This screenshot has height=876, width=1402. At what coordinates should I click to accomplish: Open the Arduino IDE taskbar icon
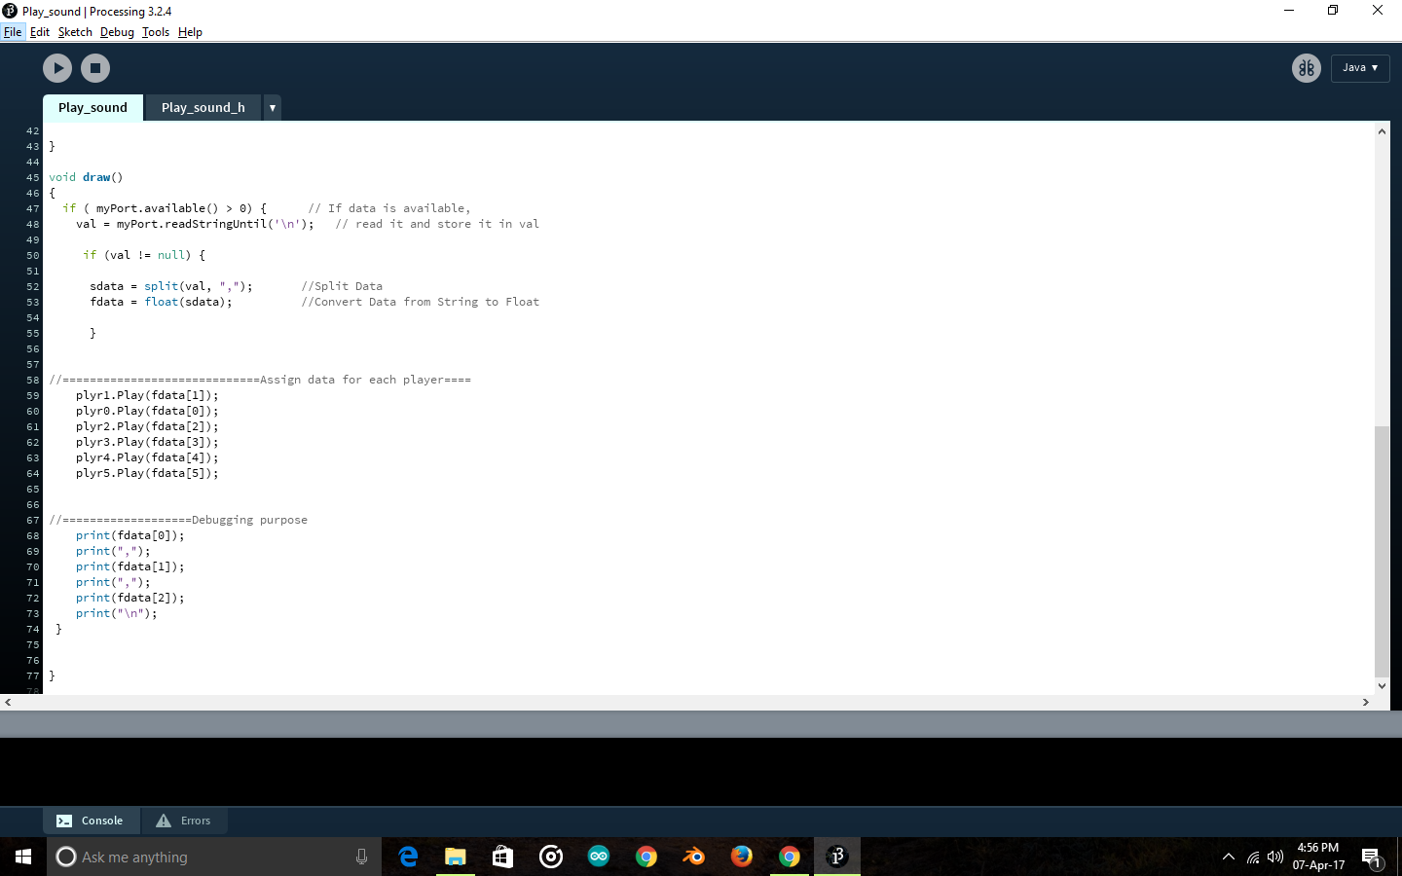599,857
